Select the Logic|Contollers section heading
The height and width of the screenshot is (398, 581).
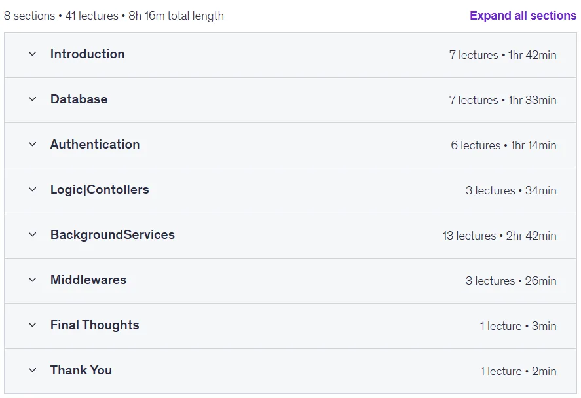(x=100, y=190)
